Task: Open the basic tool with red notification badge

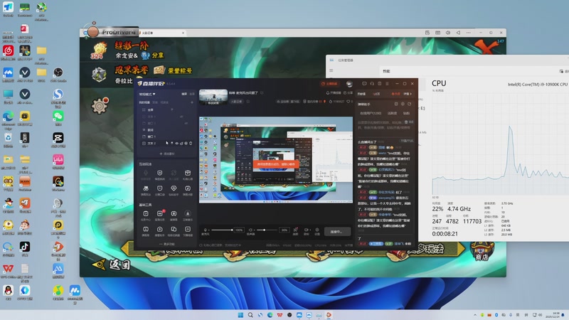Action: 159,215
